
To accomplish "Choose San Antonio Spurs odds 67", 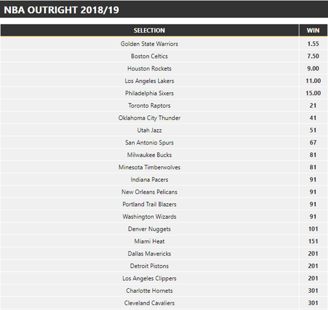I will [313, 142].
